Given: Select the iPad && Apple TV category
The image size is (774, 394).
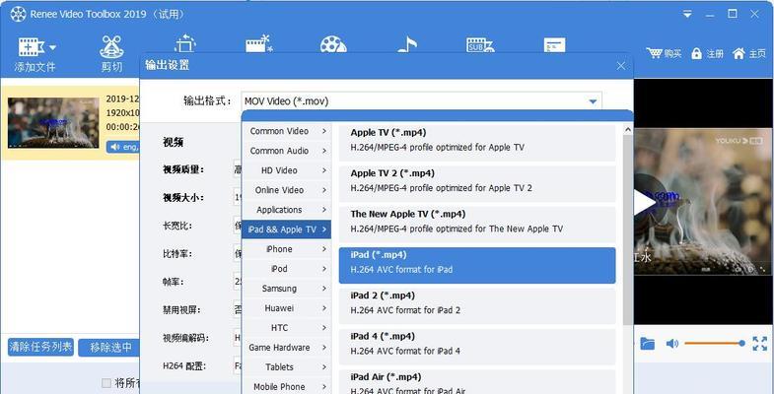Looking at the screenshot, I should point(286,230).
